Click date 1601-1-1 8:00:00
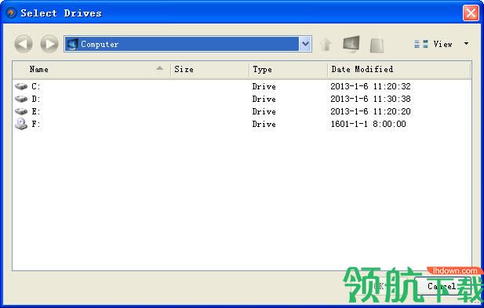Viewport: 484px width, 308px height. pyautogui.click(x=368, y=124)
